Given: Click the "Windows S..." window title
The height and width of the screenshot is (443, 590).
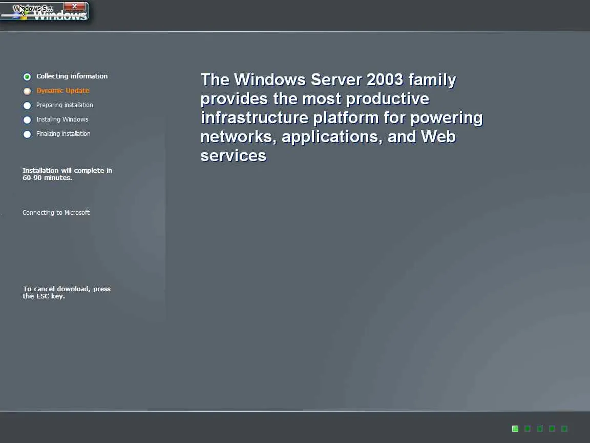Looking at the screenshot, I should click(34, 9).
